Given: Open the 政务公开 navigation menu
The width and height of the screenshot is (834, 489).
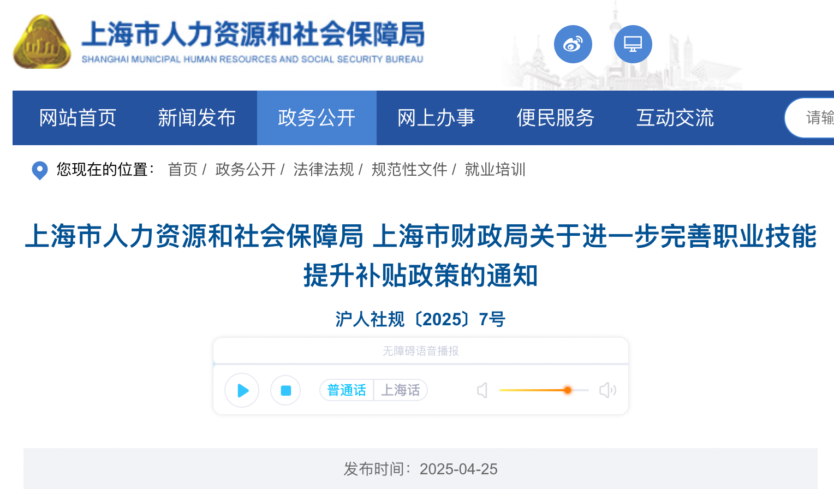Looking at the screenshot, I should click(317, 118).
